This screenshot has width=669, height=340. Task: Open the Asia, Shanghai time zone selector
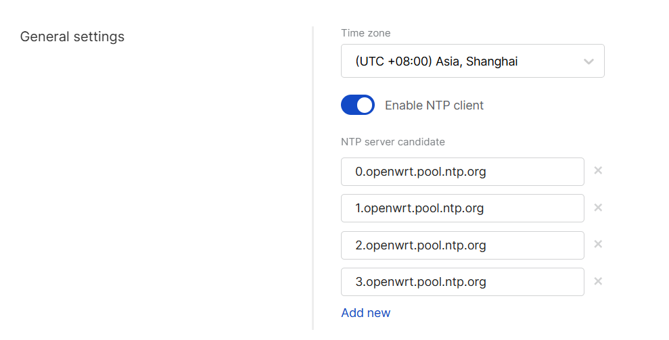point(472,62)
